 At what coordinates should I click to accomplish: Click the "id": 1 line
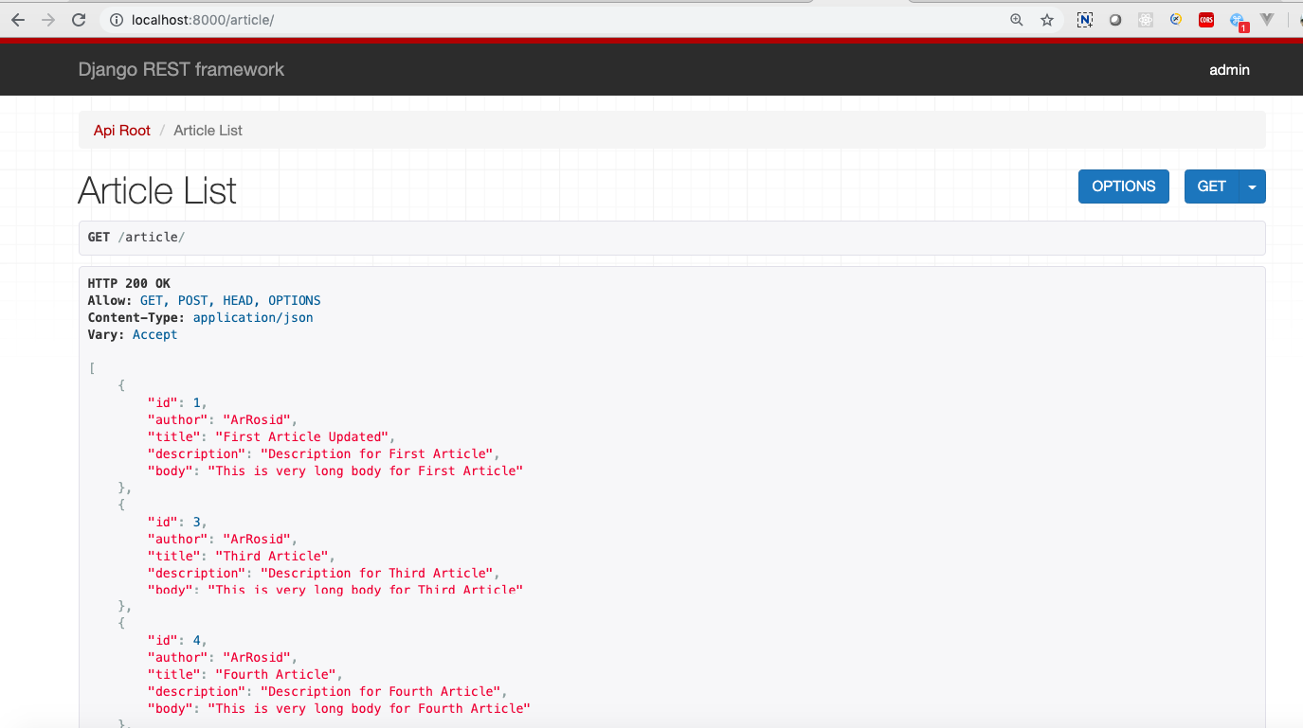(x=177, y=402)
